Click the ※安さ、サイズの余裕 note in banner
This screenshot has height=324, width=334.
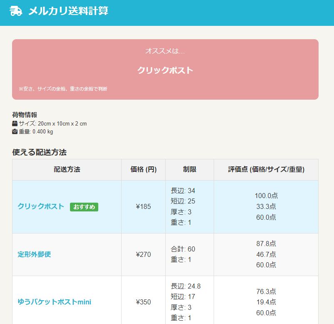63,89
